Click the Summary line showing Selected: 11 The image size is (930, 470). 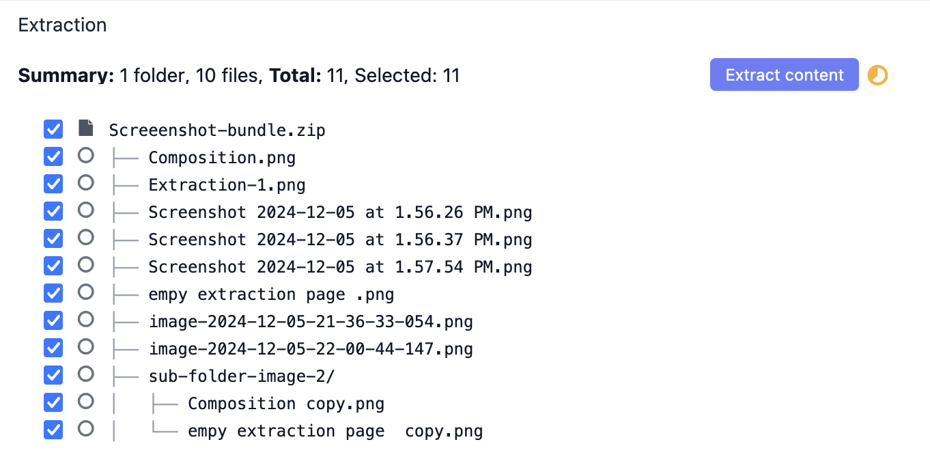[238, 75]
